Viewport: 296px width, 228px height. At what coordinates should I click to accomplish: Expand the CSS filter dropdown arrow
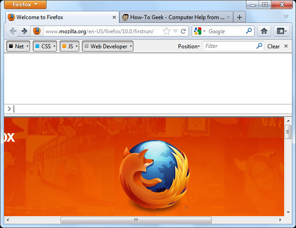[x=54, y=47]
